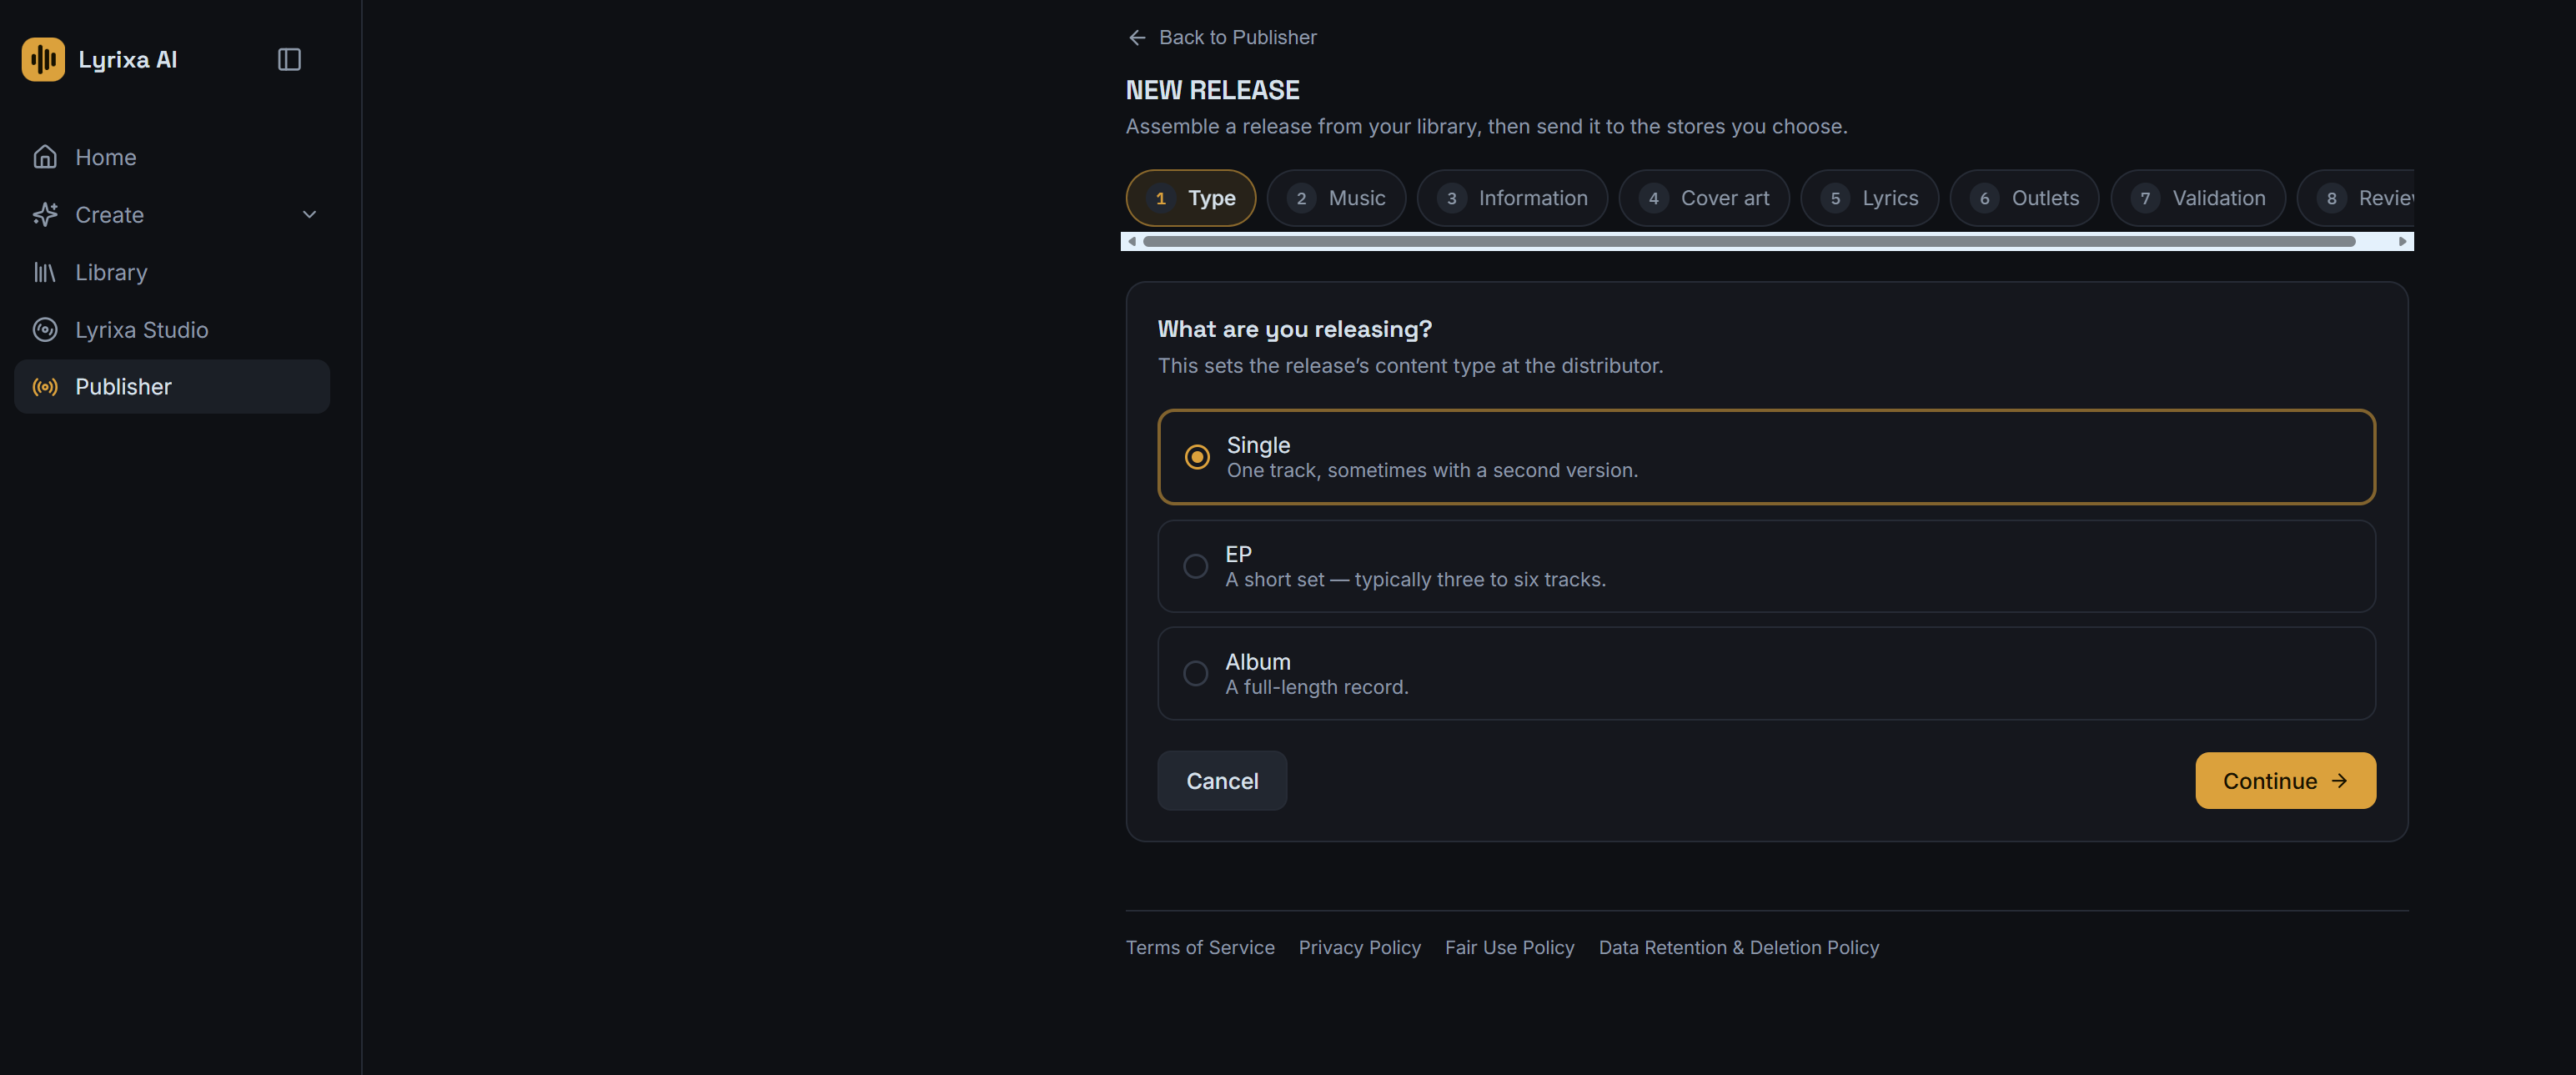
Task: Open Library in the sidebar
Action: tap(172, 272)
